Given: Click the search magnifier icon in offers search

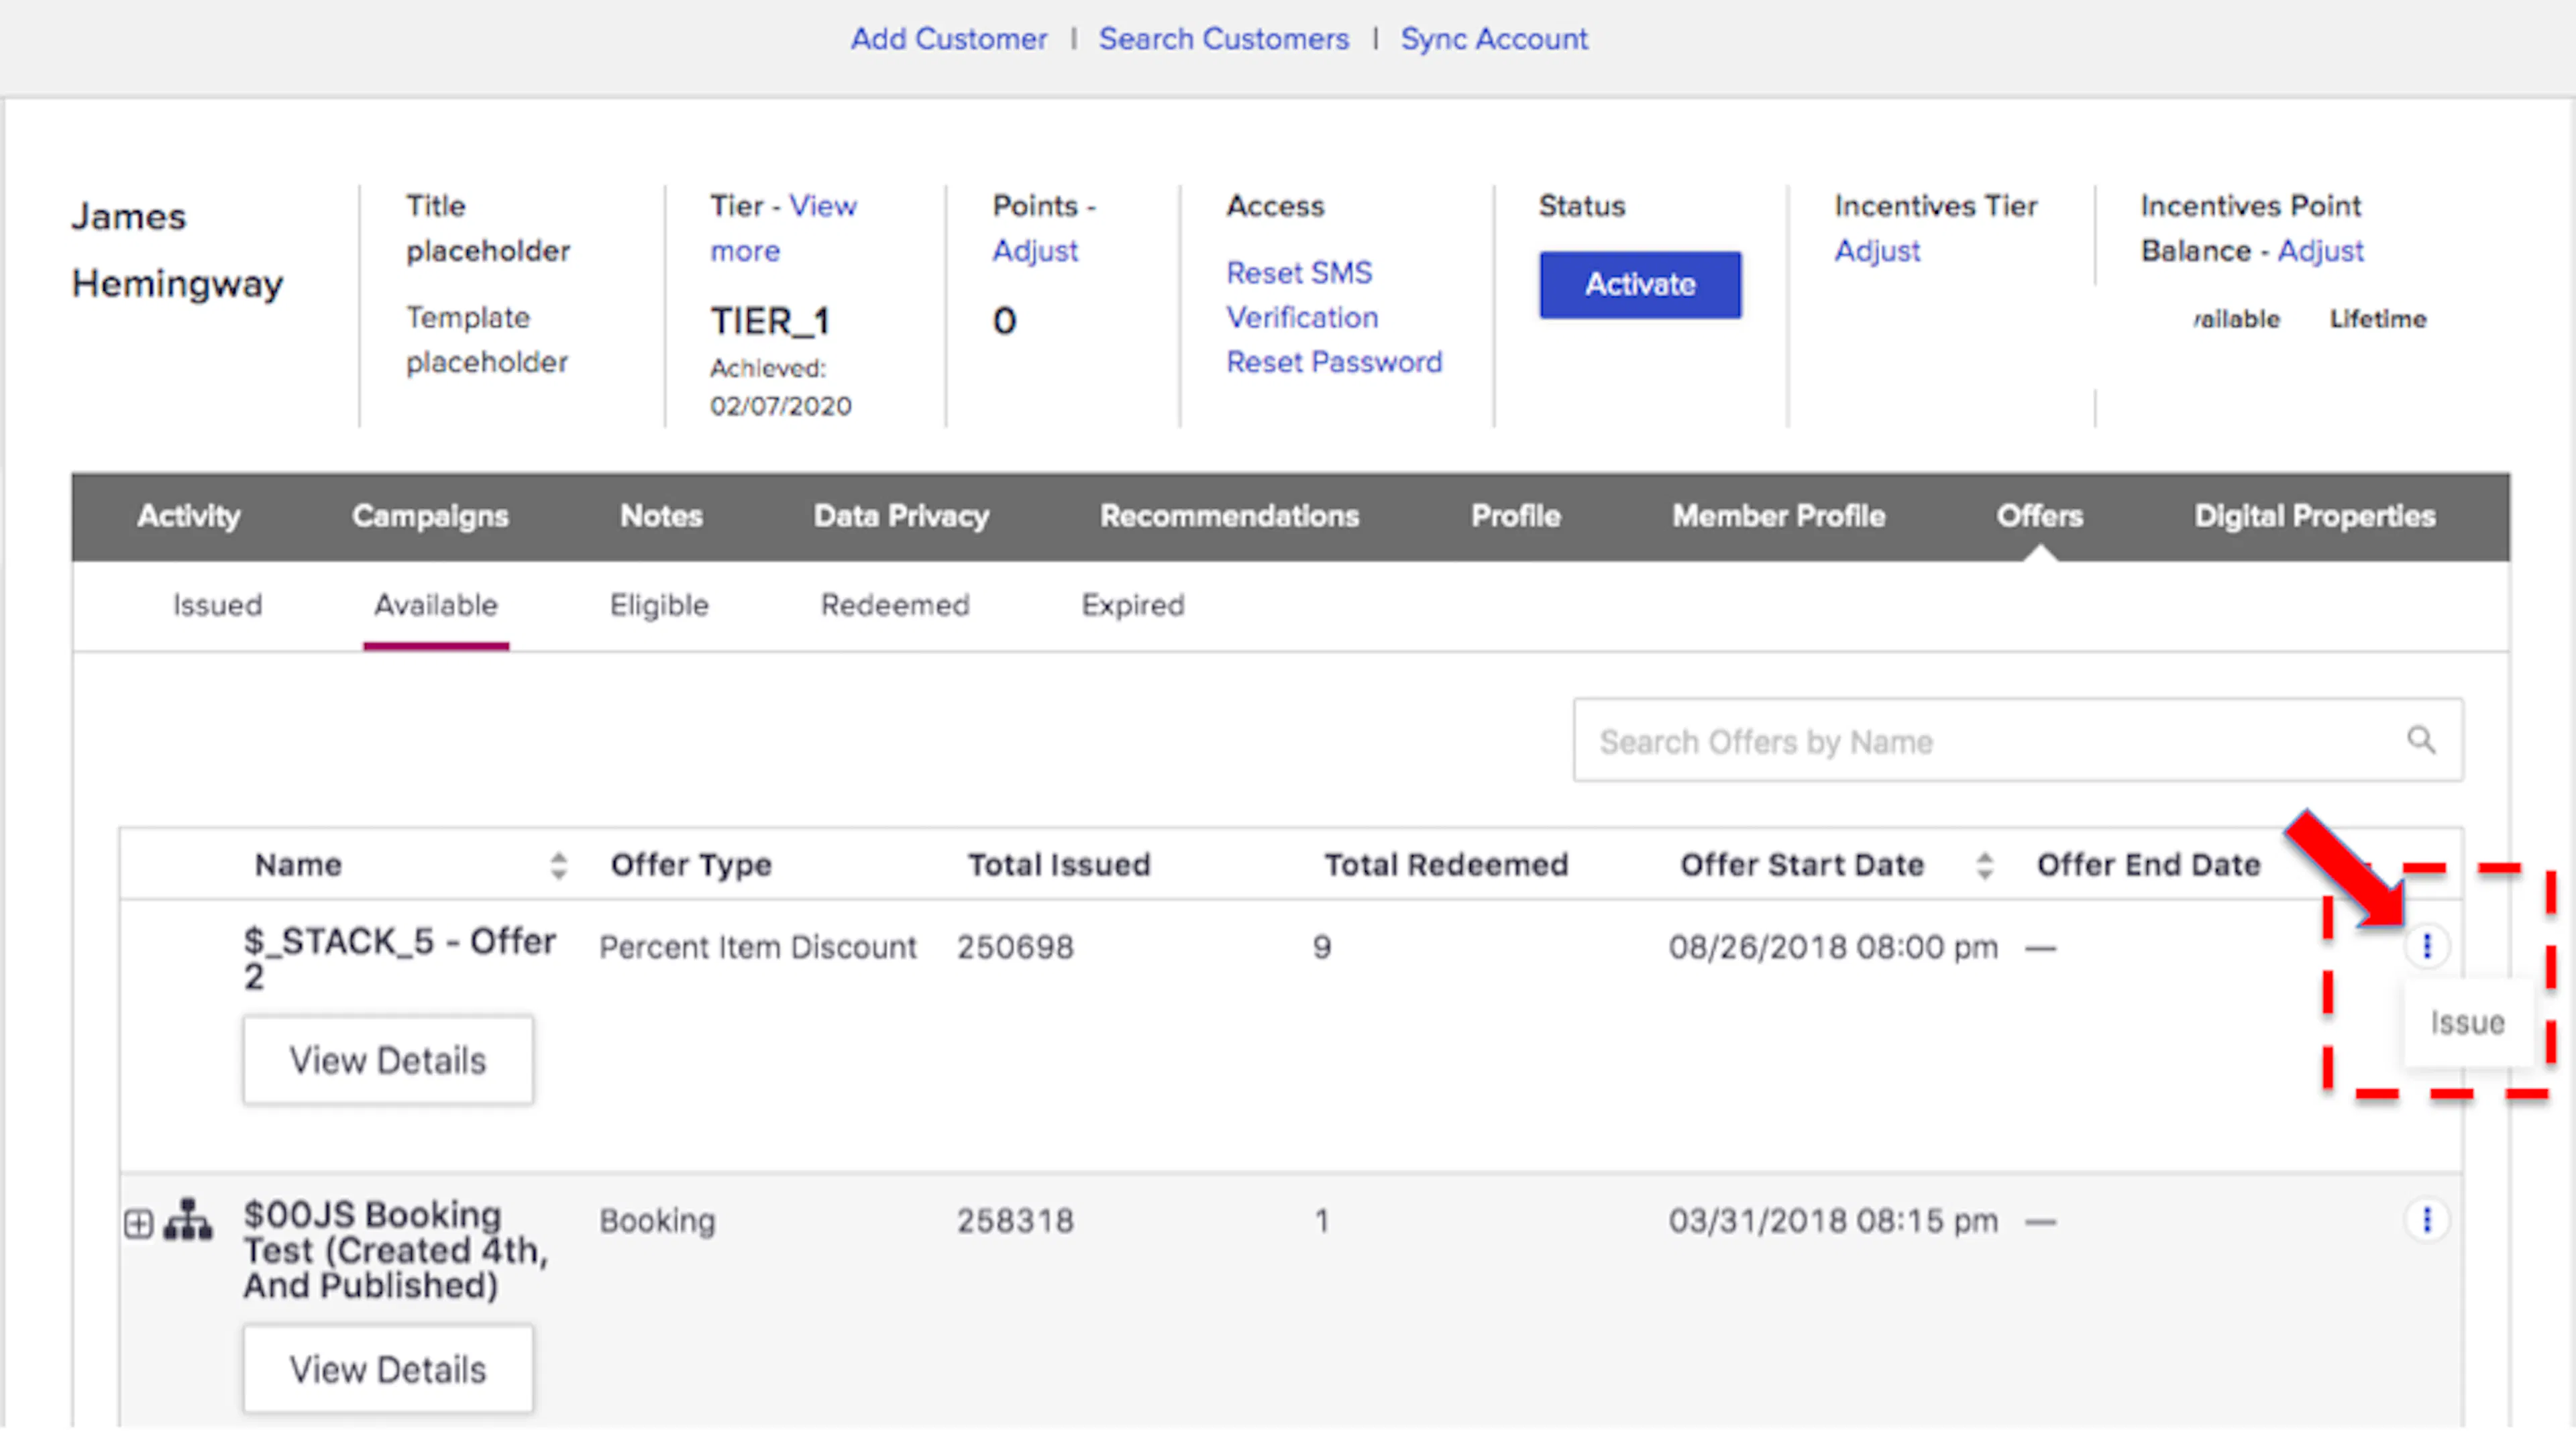Looking at the screenshot, I should [2420, 740].
